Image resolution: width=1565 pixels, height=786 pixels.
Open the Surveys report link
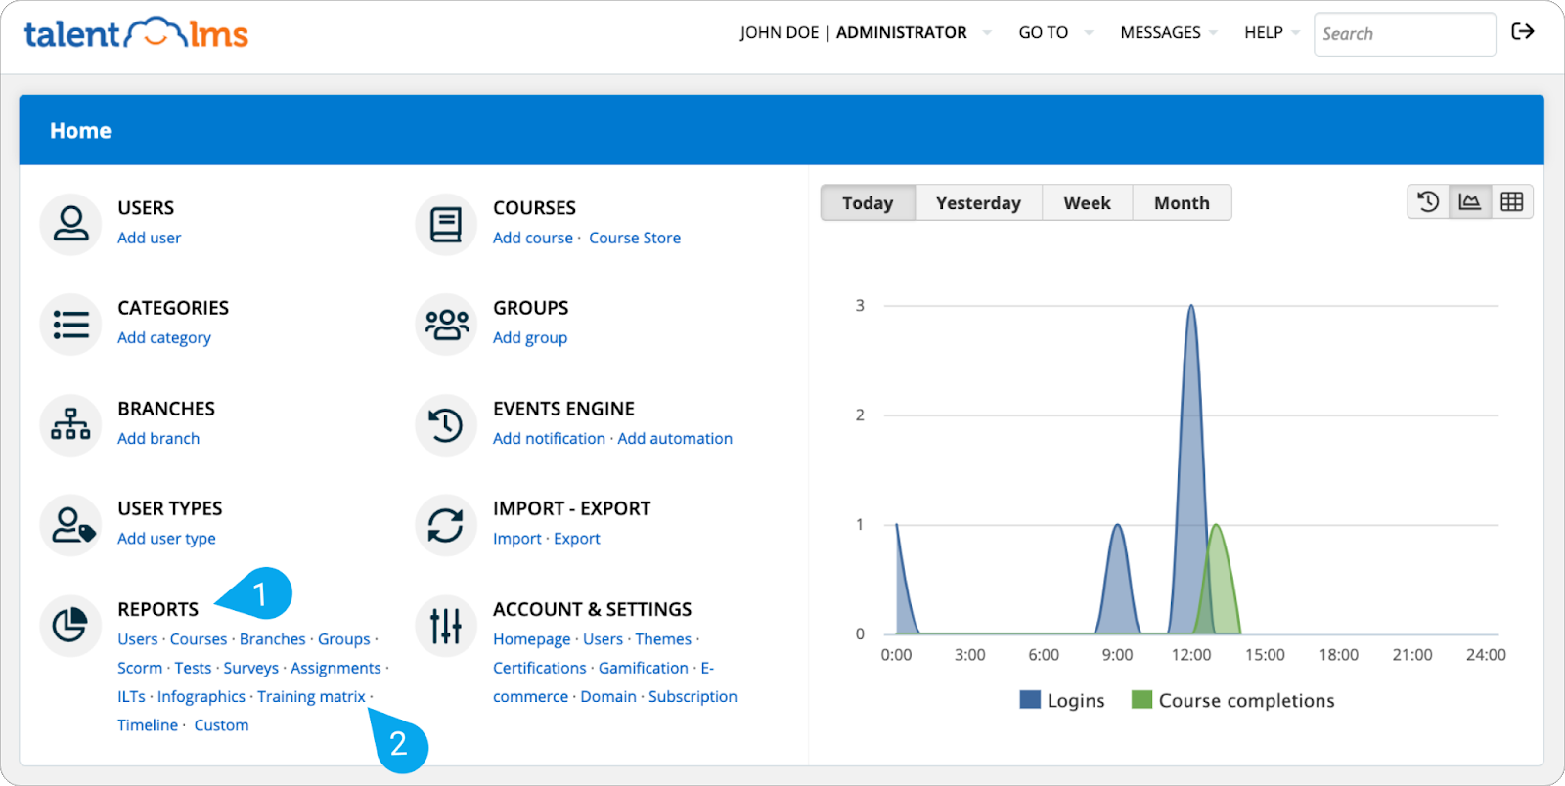[x=251, y=668]
